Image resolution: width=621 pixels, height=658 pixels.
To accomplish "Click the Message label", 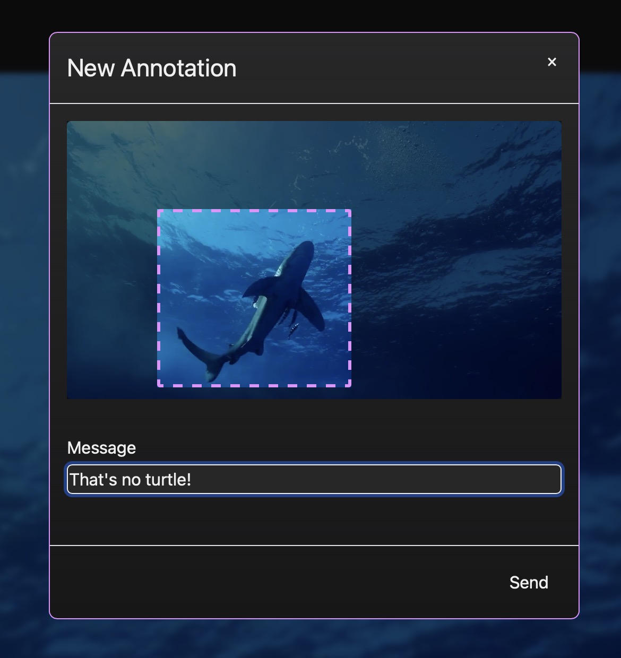I will (101, 448).
